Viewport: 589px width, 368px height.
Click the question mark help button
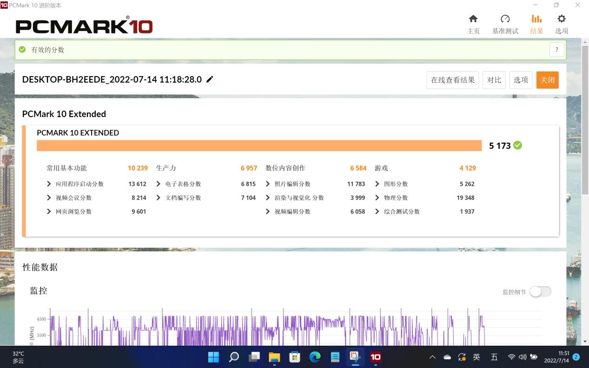tap(556, 50)
